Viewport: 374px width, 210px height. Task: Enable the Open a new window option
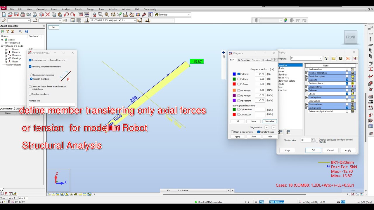coord(233,132)
